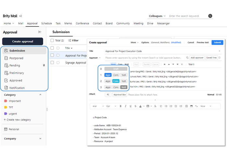Switch to the Schedule tab
The width and height of the screenshot is (227, 162).
tap(46, 23)
